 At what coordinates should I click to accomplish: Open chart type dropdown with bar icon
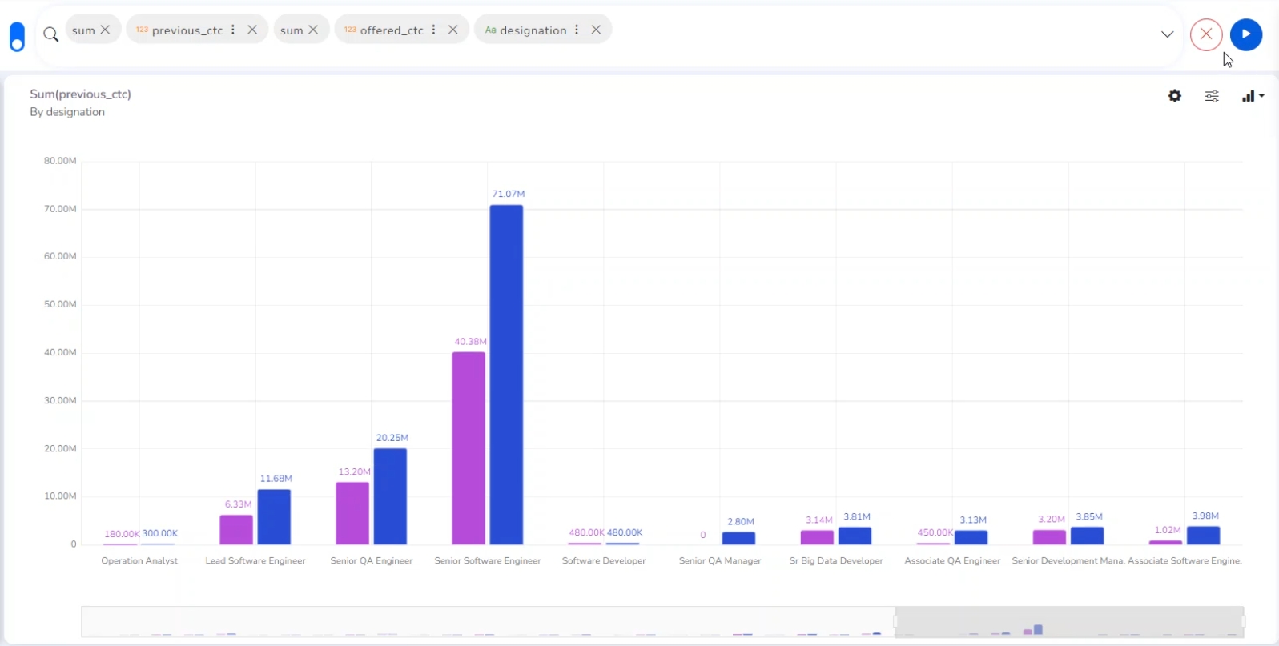(x=1252, y=96)
